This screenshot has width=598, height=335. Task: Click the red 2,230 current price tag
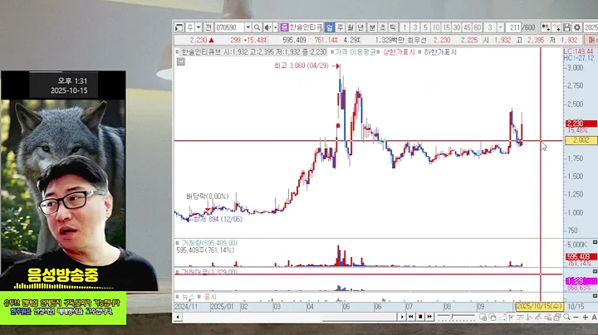point(581,124)
